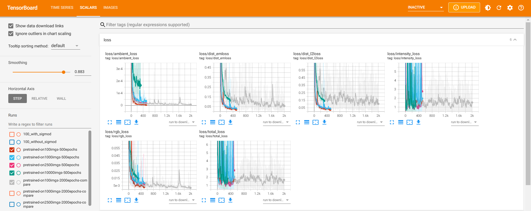Fit domain to data on intensity_loss chart
The height and width of the screenshot is (211, 531).
pos(410,122)
